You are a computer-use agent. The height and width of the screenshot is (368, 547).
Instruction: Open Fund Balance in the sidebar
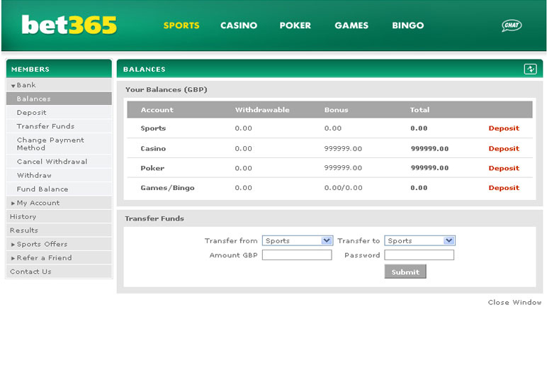click(x=59, y=189)
